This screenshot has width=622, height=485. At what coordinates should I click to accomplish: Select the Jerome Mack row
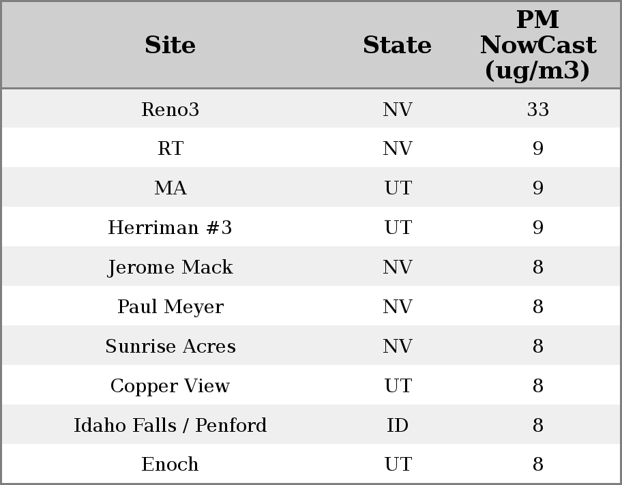tap(170, 267)
